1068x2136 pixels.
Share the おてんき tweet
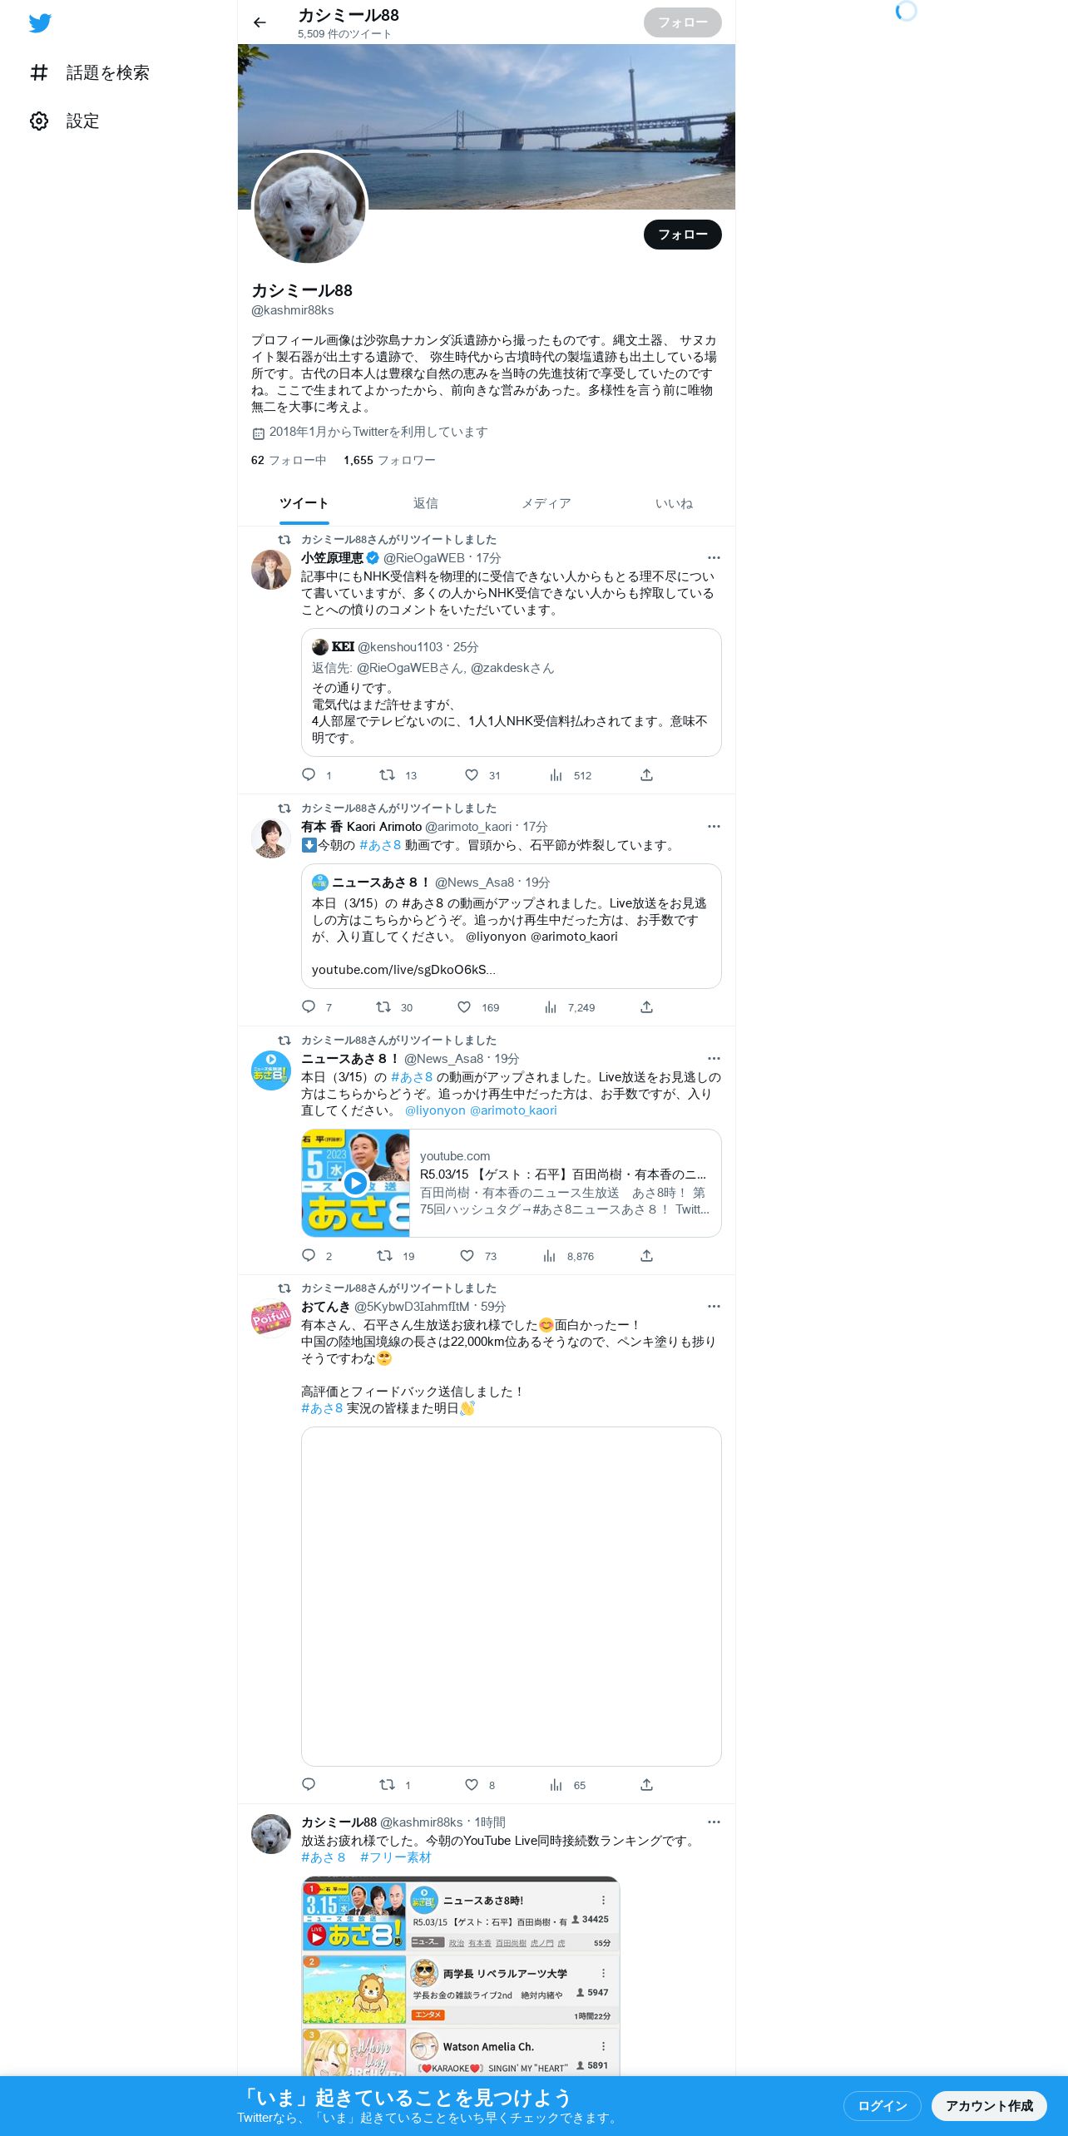click(x=646, y=1785)
